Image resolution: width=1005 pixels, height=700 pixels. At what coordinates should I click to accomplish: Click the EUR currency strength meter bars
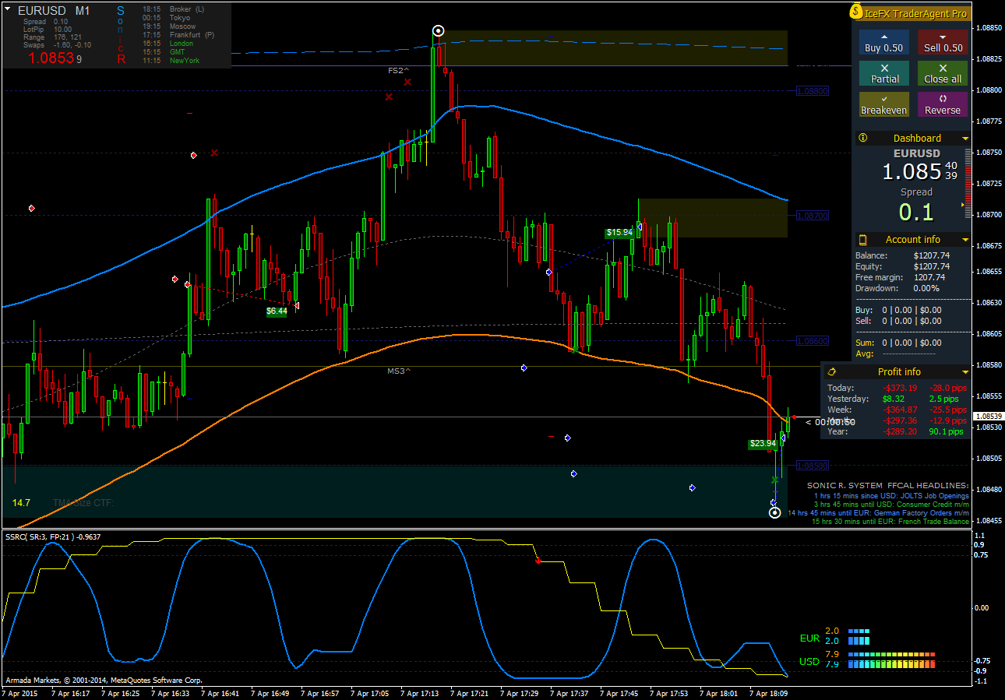tap(859, 636)
